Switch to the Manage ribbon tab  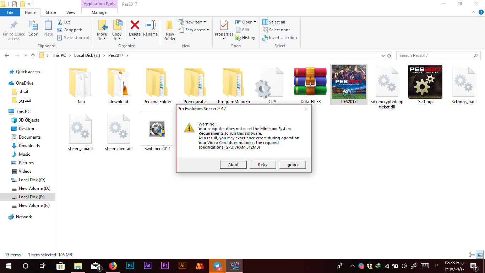tap(99, 12)
